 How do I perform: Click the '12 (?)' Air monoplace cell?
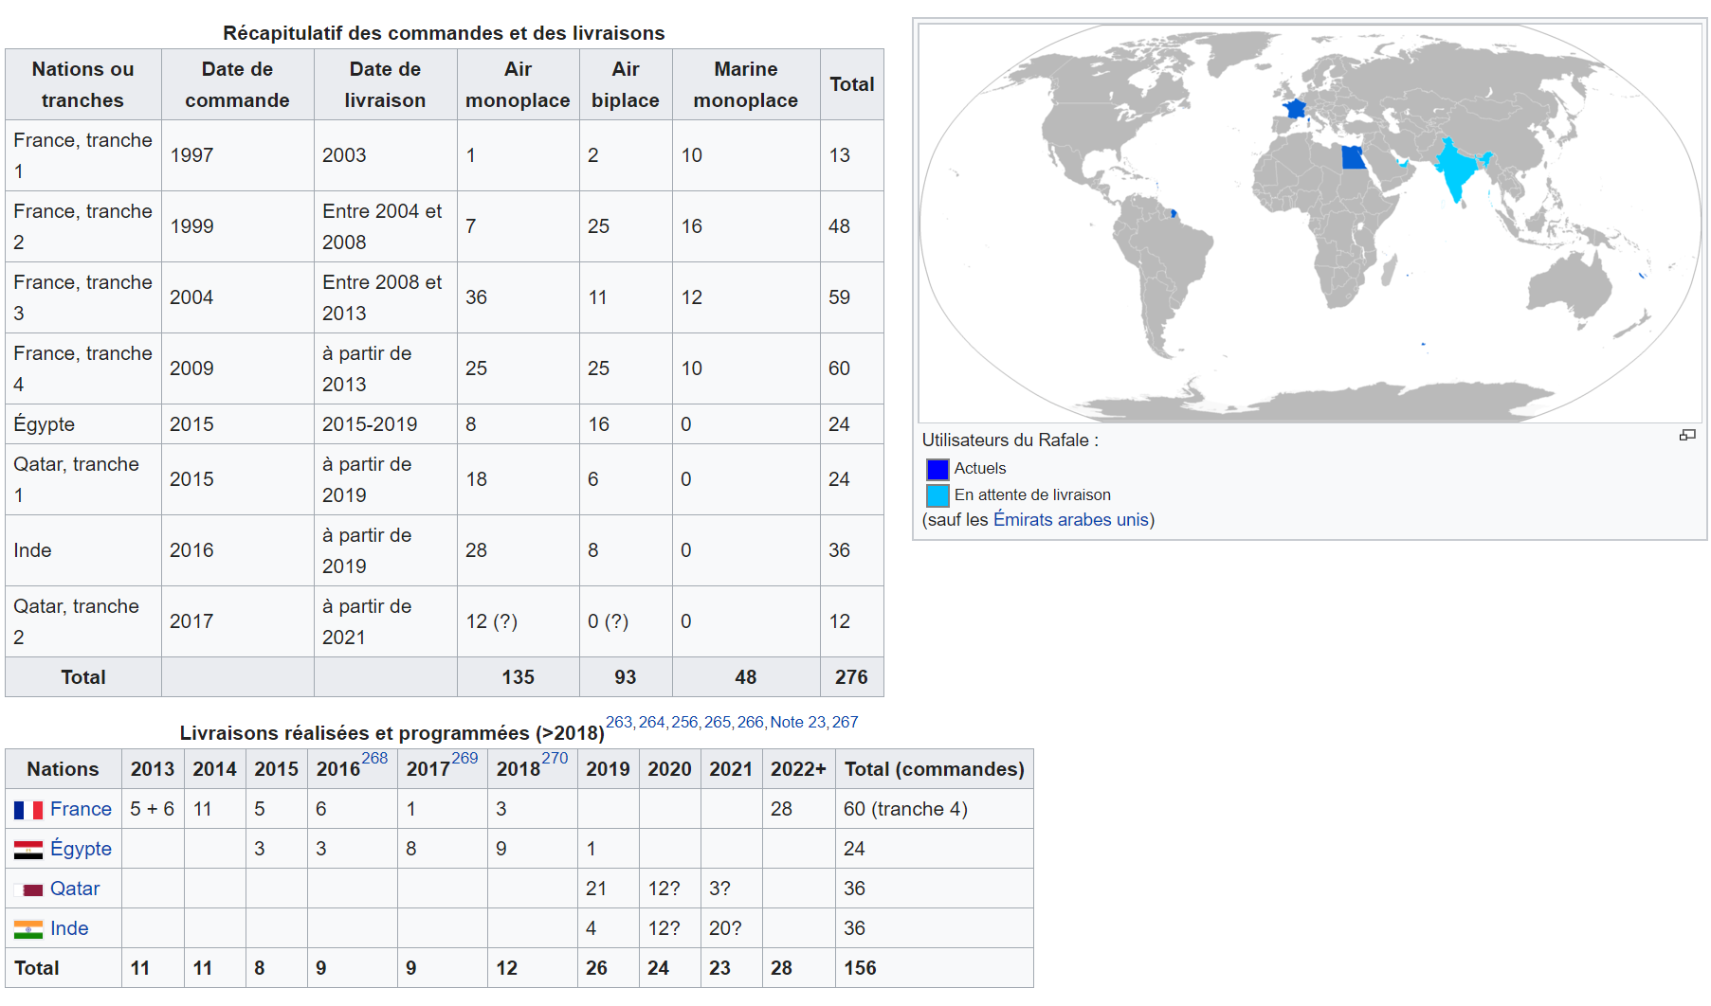518,621
